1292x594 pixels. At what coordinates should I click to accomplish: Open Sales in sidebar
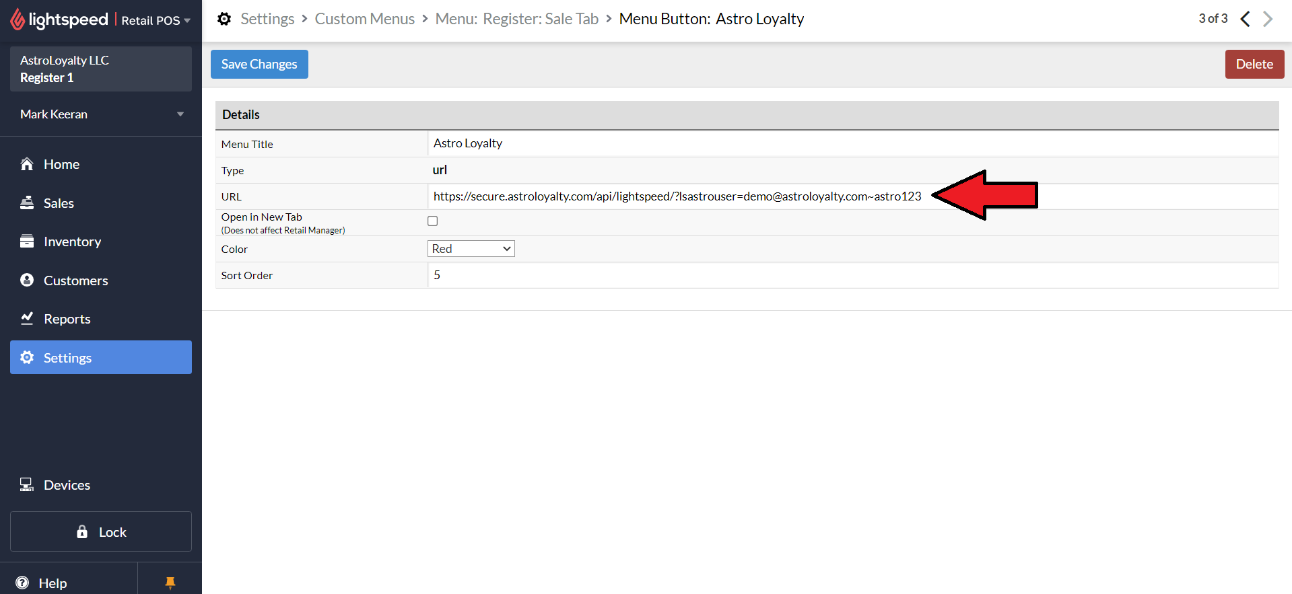(x=101, y=203)
